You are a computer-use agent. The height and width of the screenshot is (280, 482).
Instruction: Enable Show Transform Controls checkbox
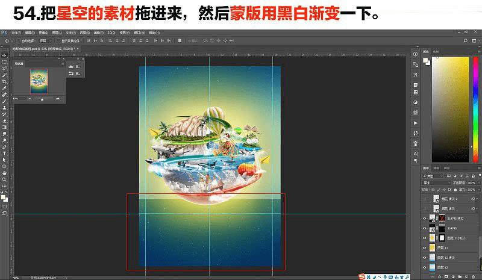[x=58, y=40]
